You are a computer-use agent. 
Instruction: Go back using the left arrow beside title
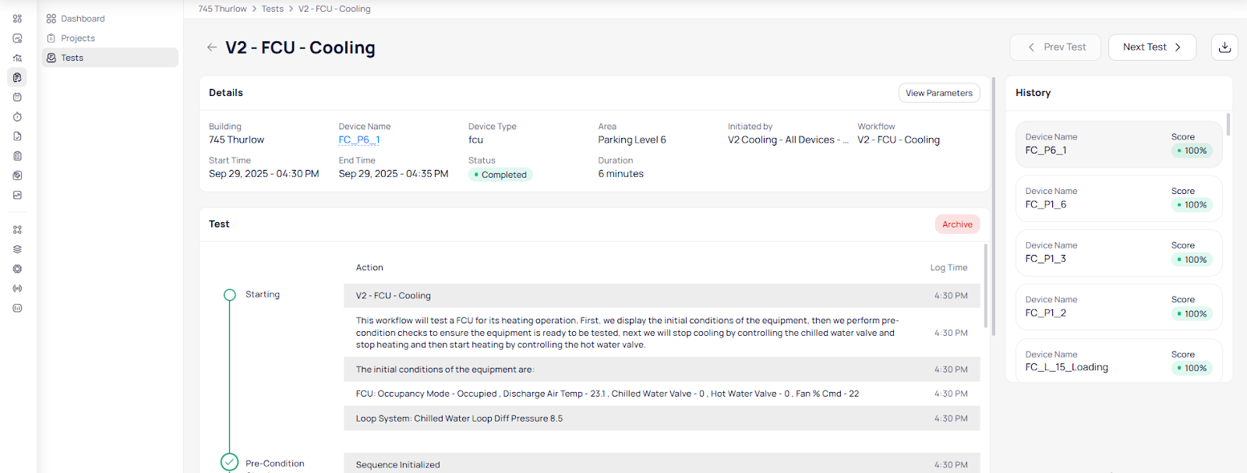click(x=211, y=48)
